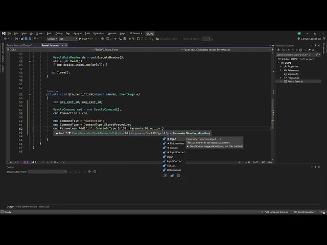Click the rightmost IntelliSense filter icon
327x245 pixels.
coord(178,176)
